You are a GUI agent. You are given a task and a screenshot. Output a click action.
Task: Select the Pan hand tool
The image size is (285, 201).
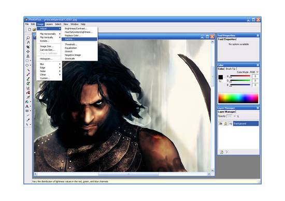28,42
